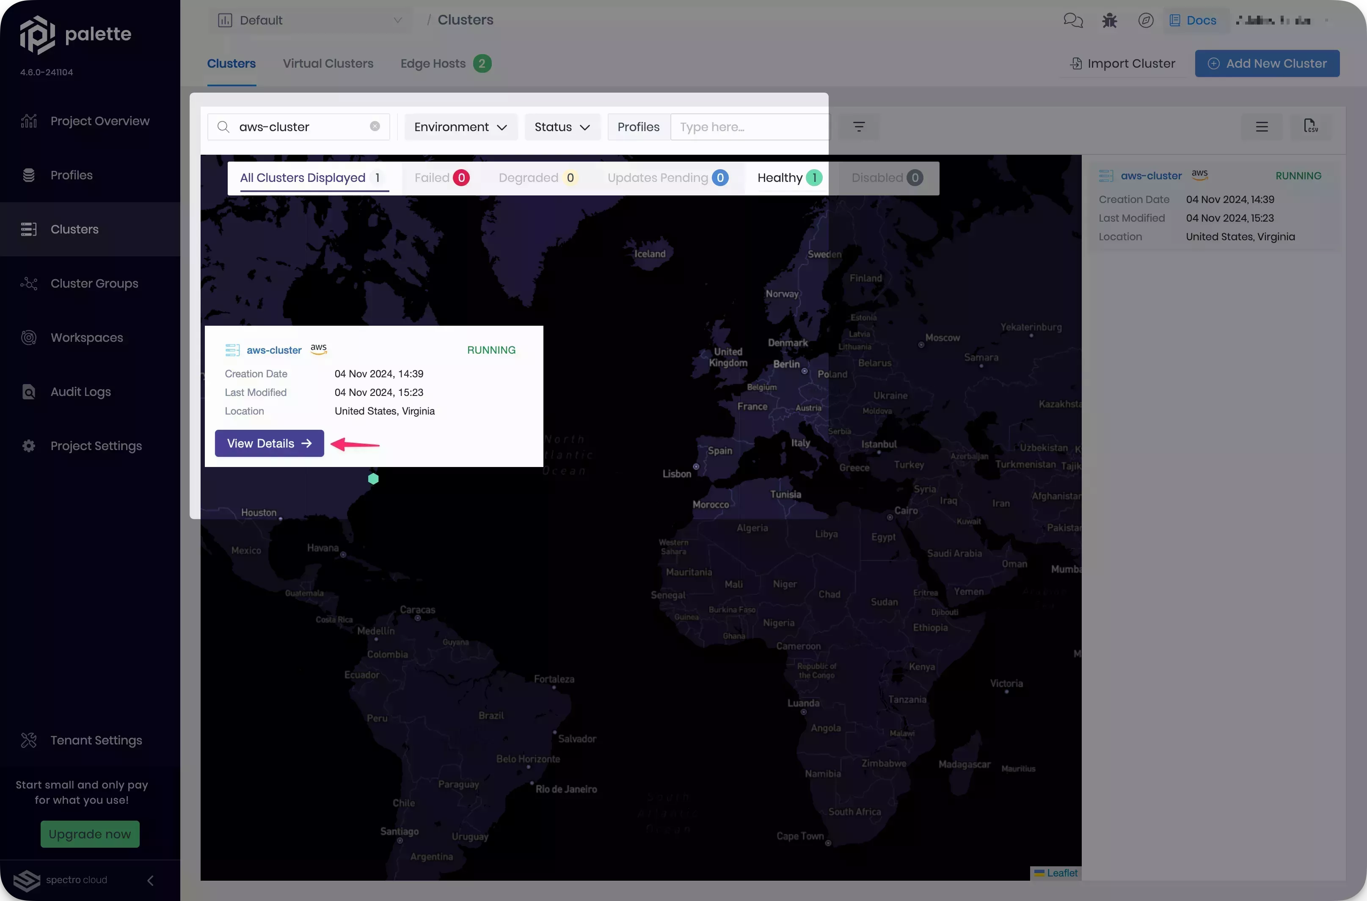The height and width of the screenshot is (901, 1367).
Task: Filter by Disabled clusters
Action: pyautogui.click(x=887, y=178)
